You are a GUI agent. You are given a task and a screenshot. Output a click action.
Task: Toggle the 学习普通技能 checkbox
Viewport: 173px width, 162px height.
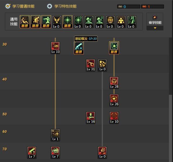click(x=8, y=6)
